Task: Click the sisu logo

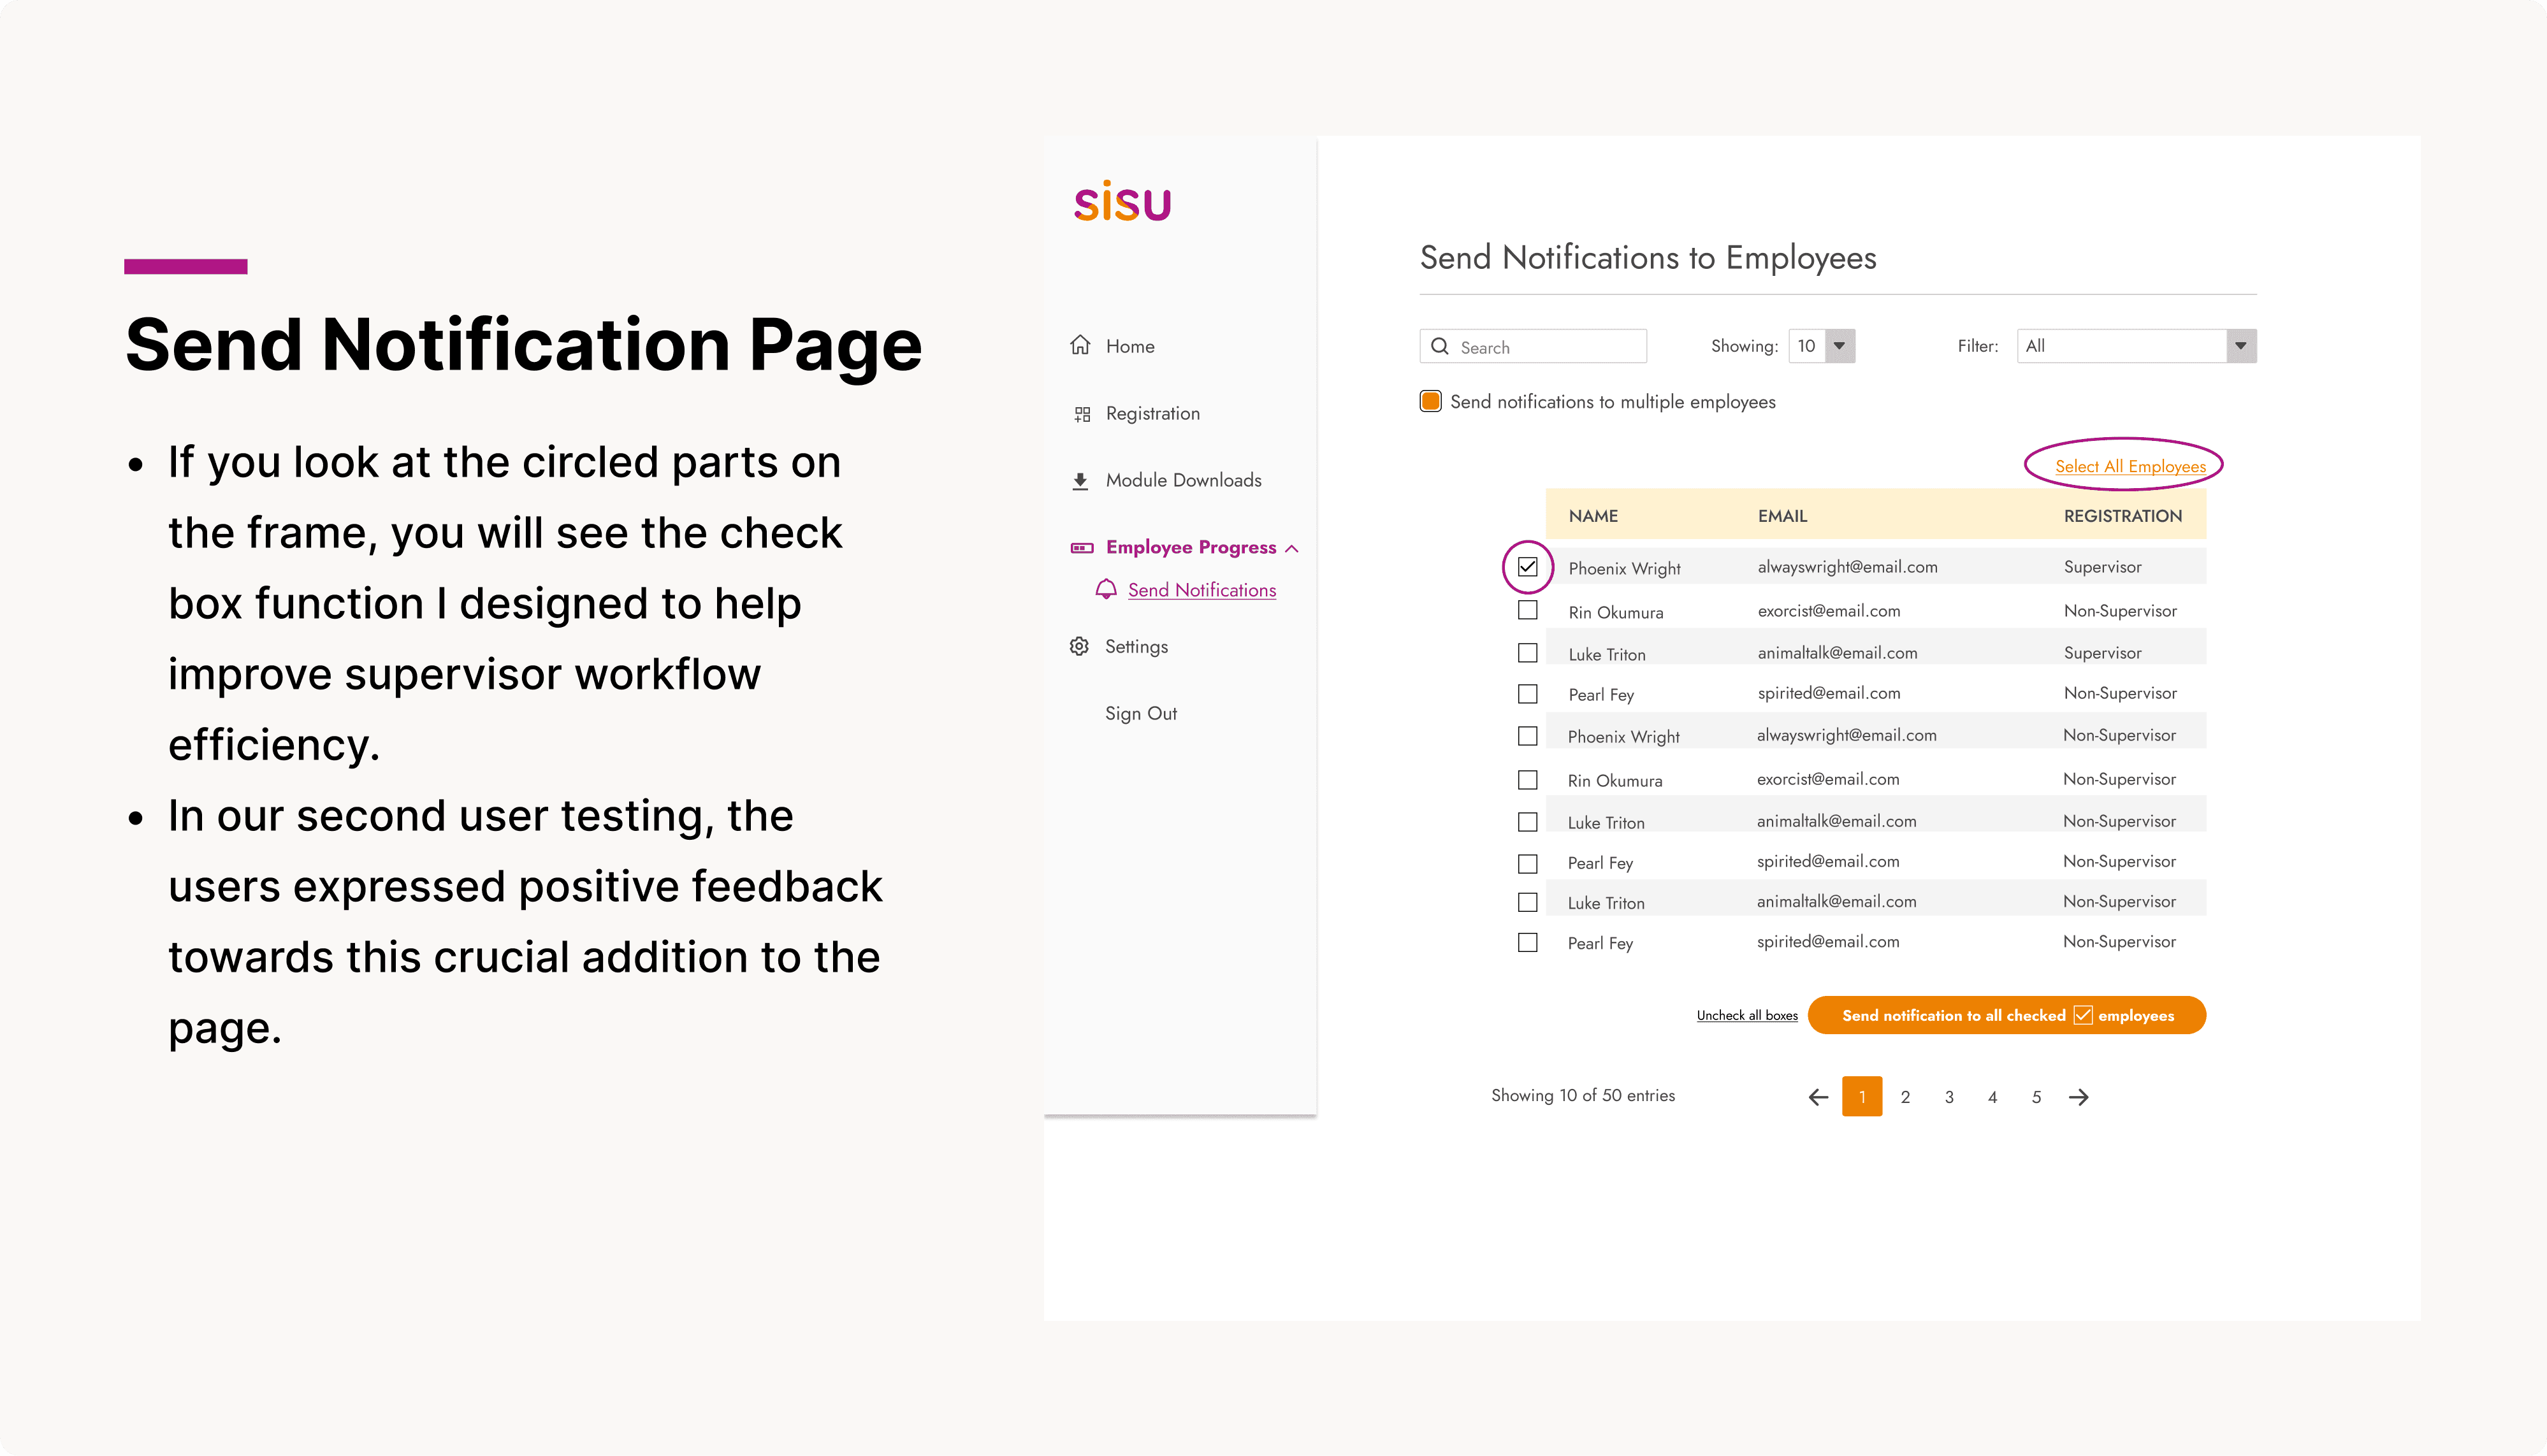Action: [1122, 201]
